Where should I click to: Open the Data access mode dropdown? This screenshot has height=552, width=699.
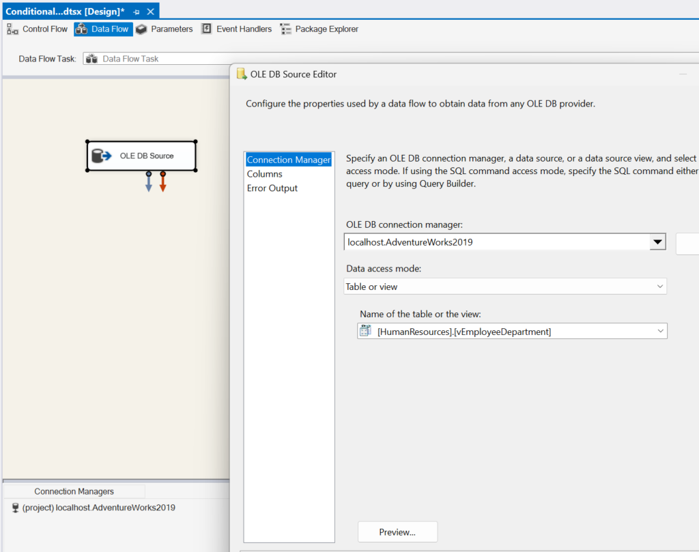[659, 287]
